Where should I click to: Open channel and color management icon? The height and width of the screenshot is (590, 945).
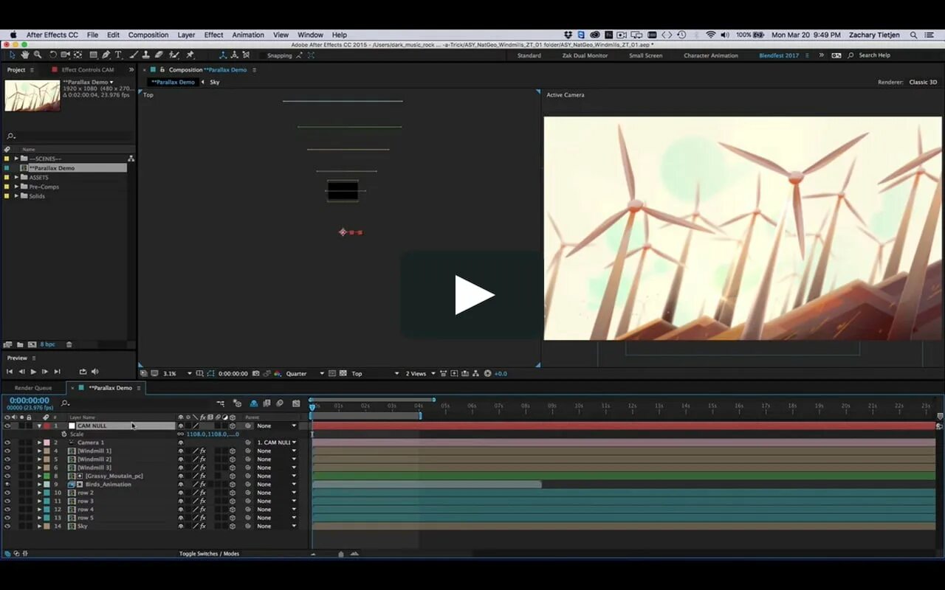278,374
